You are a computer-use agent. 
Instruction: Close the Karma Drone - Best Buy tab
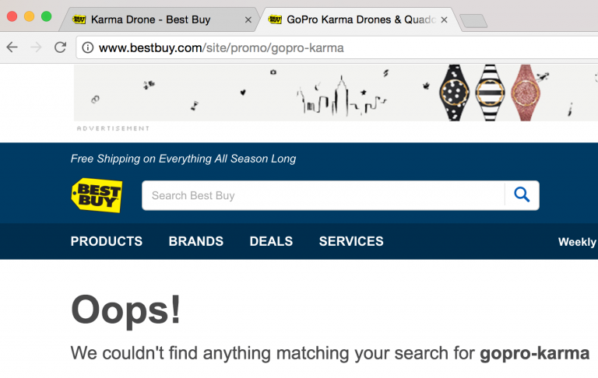248,19
